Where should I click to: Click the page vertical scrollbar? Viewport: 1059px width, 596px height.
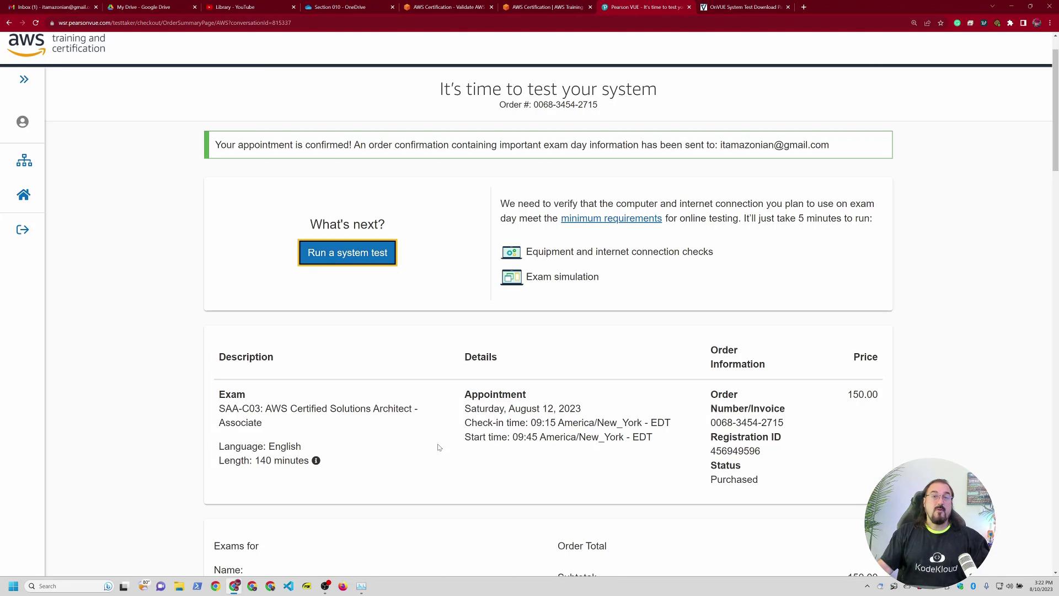tap(1055, 110)
